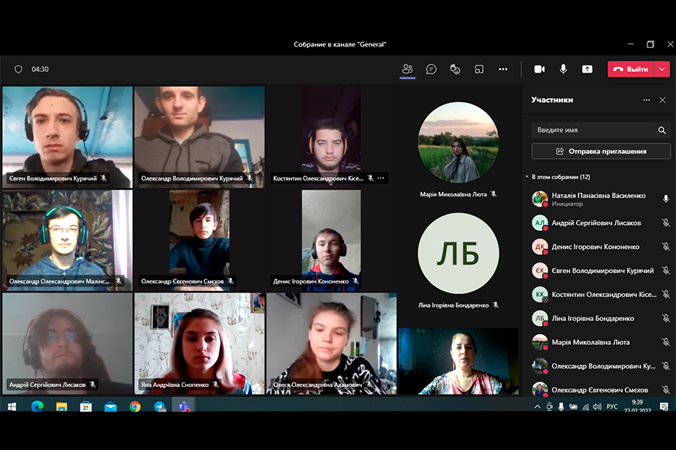Toggle the microphone mute

[563, 69]
